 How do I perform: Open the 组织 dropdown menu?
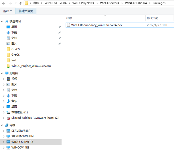click(7, 11)
